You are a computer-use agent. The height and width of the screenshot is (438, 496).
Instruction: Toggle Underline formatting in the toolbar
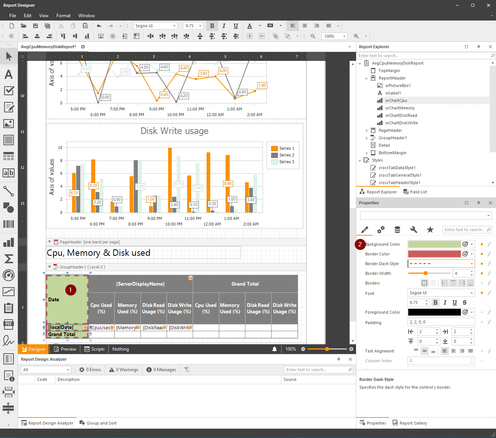(236, 25)
